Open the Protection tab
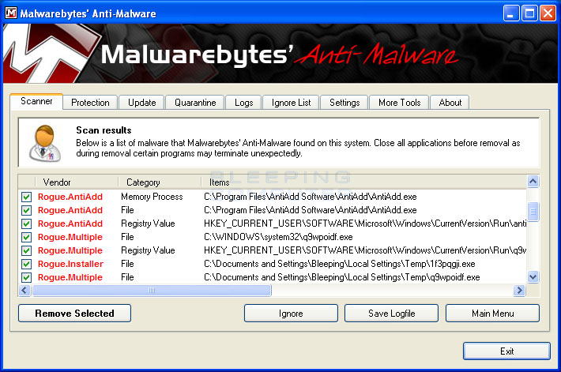 pos(90,103)
